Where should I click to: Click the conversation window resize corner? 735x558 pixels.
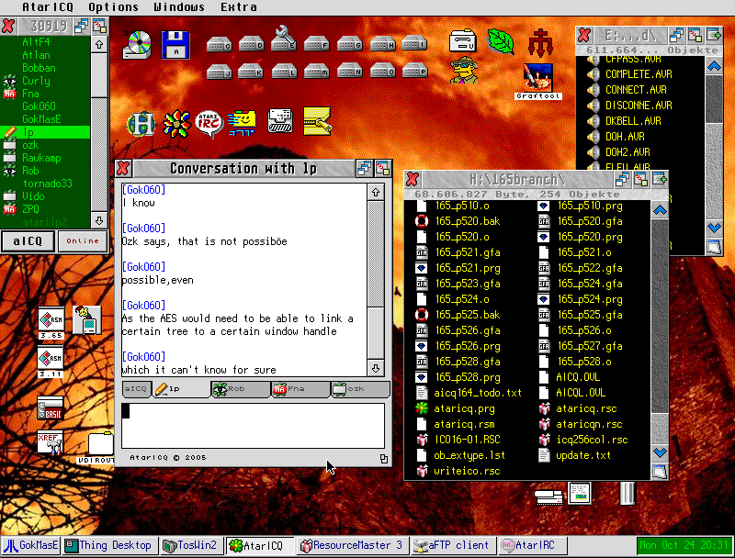click(384, 459)
